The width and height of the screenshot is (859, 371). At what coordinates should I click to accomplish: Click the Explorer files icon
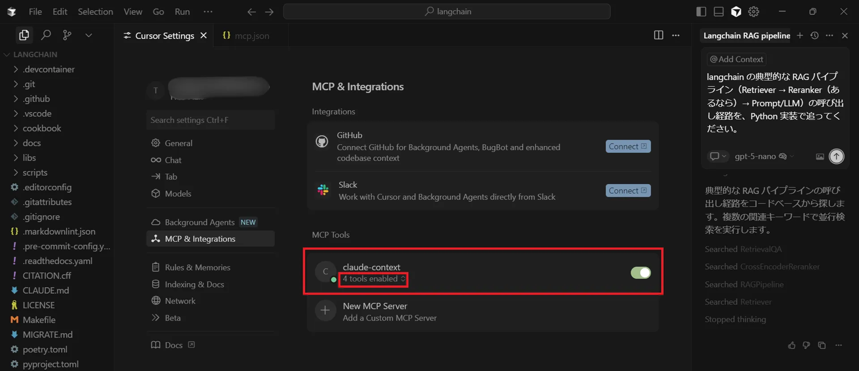(24, 35)
